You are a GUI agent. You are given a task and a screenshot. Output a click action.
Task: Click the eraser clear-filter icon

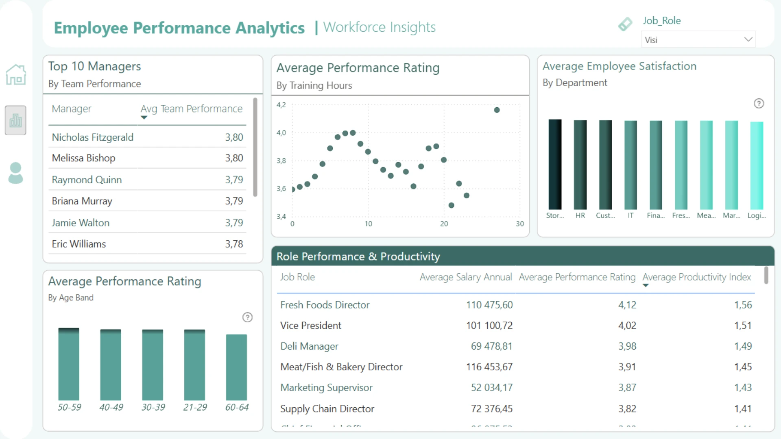click(625, 24)
